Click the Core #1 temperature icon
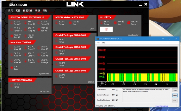This screenshot has height=111, width=181. (x=12, y=48)
